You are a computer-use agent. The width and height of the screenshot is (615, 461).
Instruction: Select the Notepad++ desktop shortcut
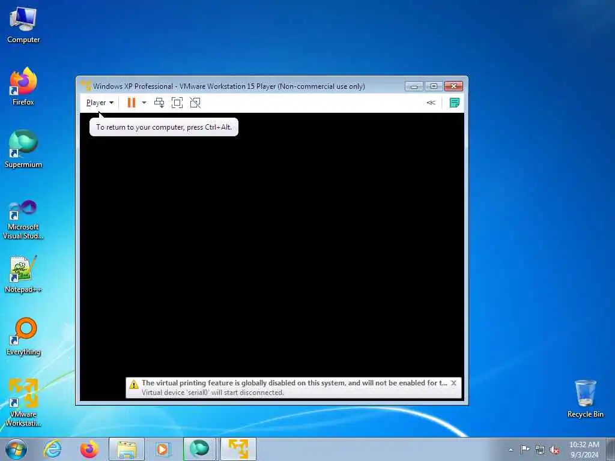point(23,274)
